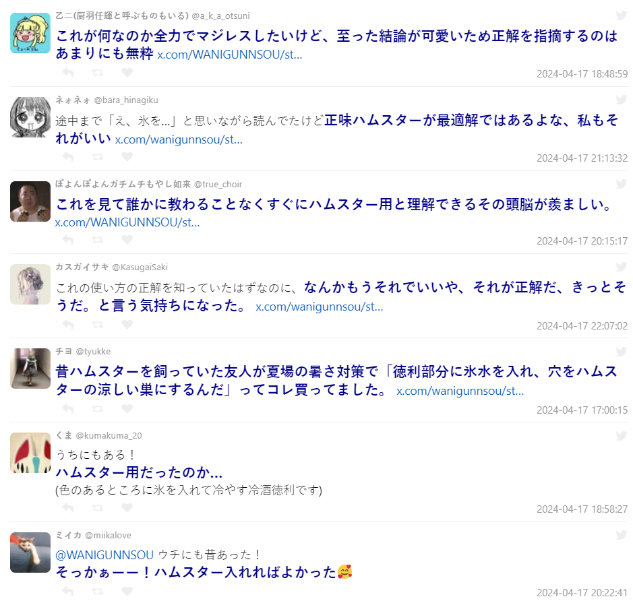
Task: Click the cat avatar of @miikalove
Action: click(x=30, y=552)
